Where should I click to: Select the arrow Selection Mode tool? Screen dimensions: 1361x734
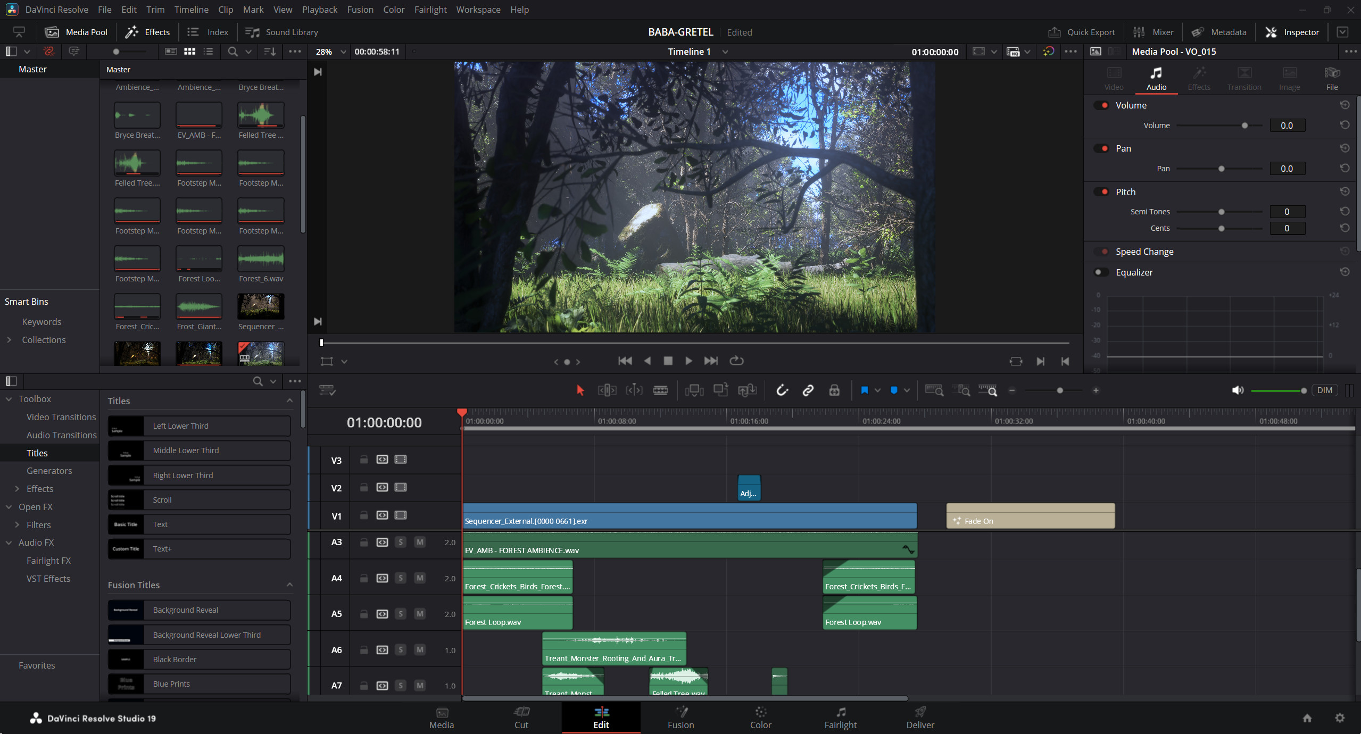[x=580, y=390]
